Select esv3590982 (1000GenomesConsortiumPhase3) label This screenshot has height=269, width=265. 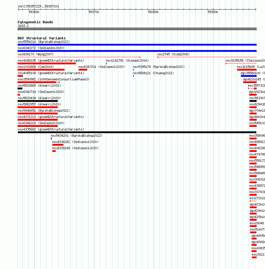click(x=54, y=80)
